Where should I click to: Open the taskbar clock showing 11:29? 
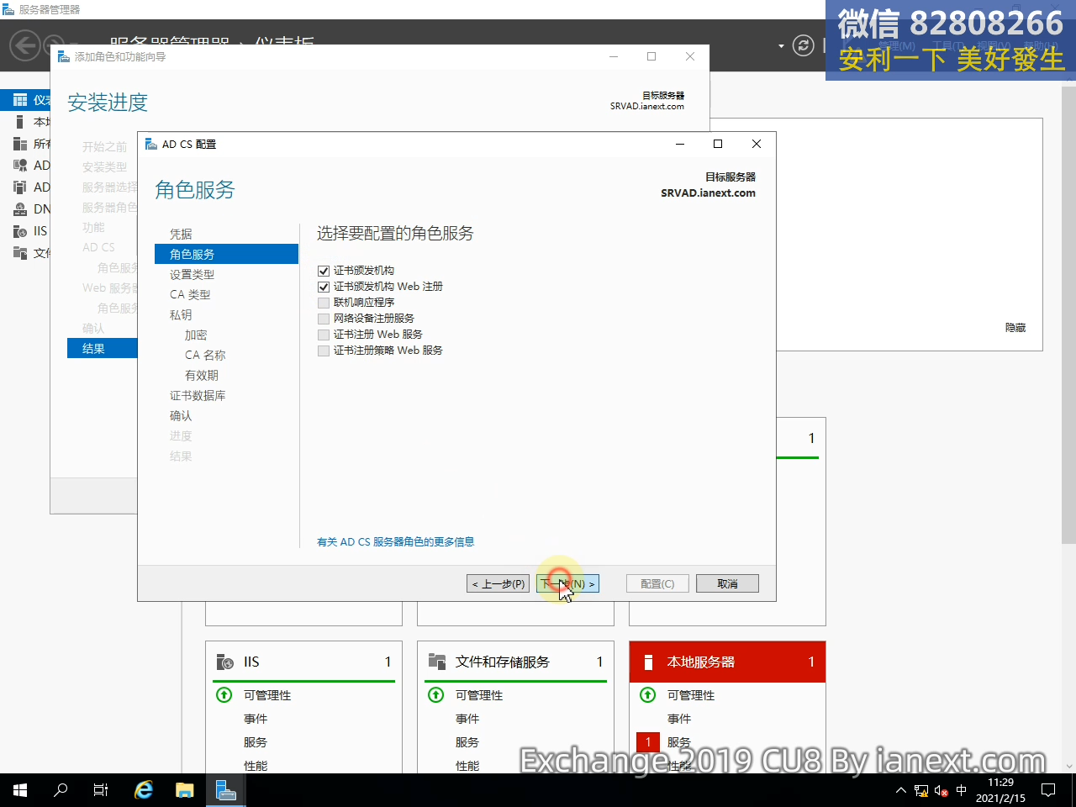pos(1000,790)
